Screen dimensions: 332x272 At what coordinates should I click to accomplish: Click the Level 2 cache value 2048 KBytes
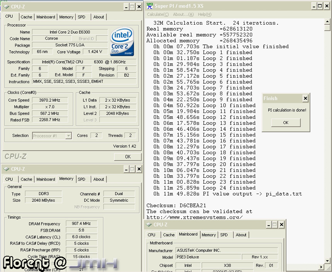[x=118, y=113]
